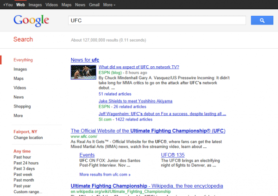
Task: Open Custom range time filter
Action: [27, 191]
